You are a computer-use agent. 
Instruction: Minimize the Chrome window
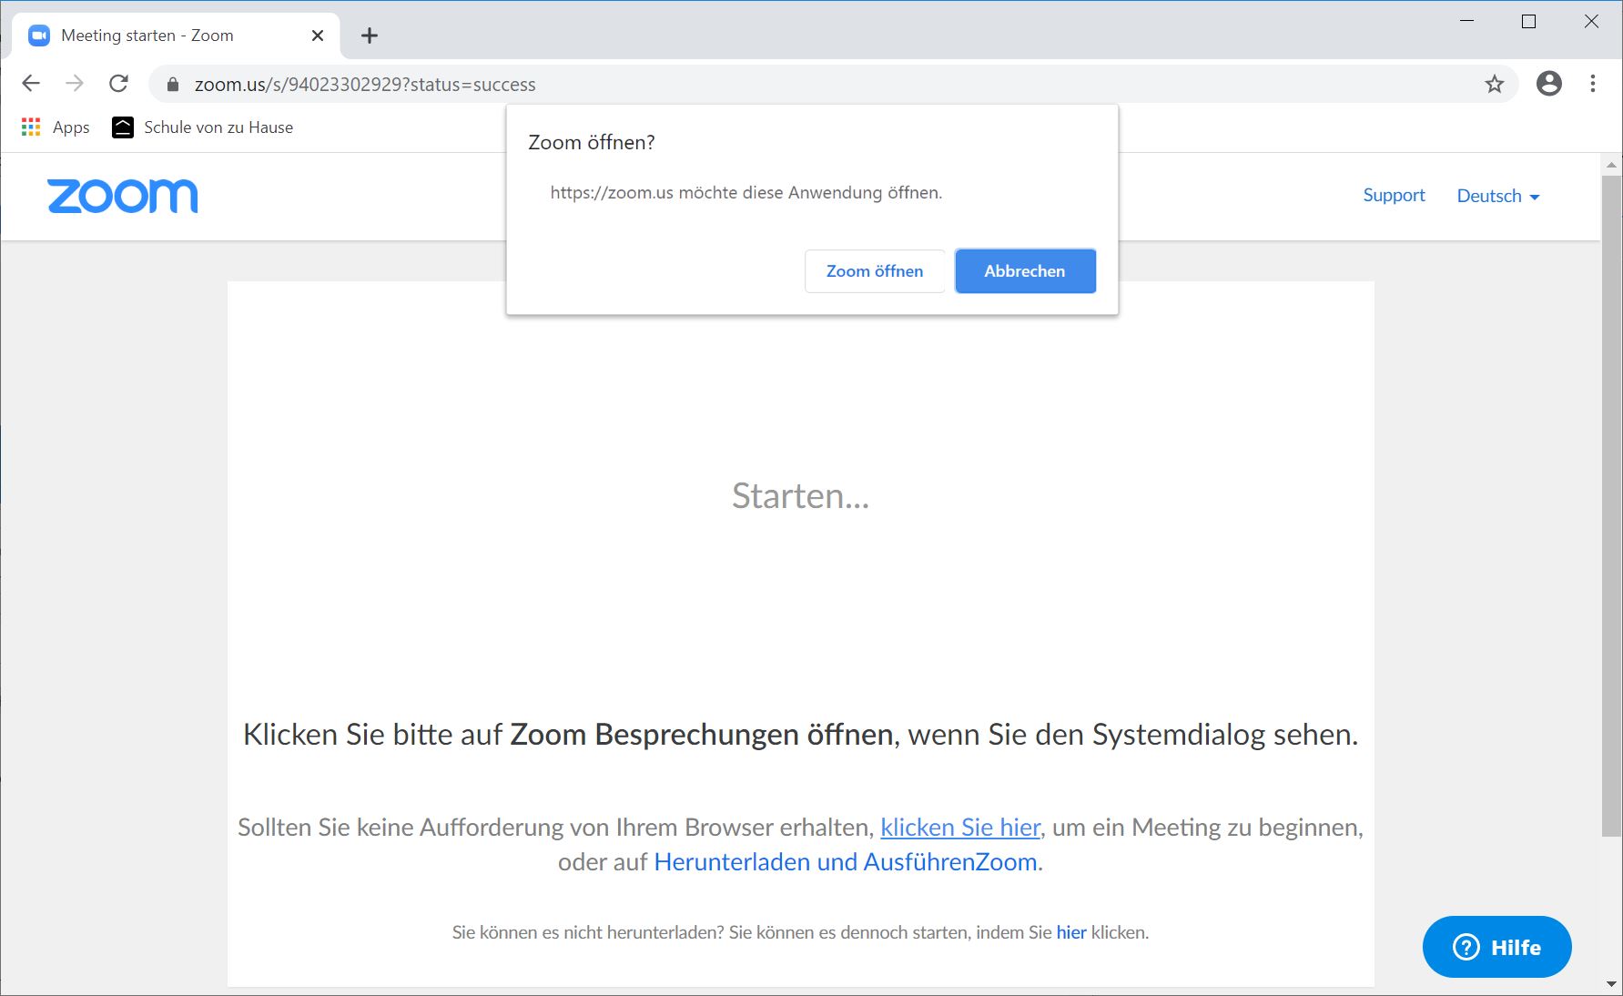[1466, 21]
